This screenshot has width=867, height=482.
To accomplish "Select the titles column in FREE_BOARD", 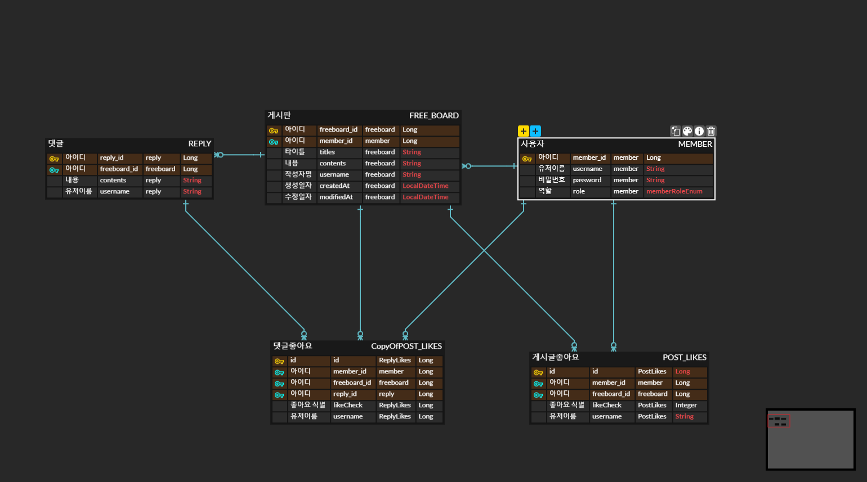I will pos(339,152).
